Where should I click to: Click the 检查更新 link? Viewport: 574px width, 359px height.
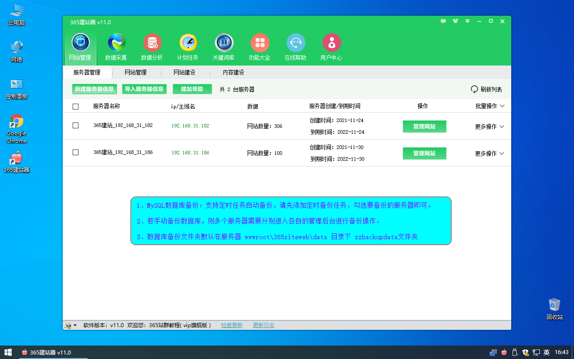click(232, 325)
